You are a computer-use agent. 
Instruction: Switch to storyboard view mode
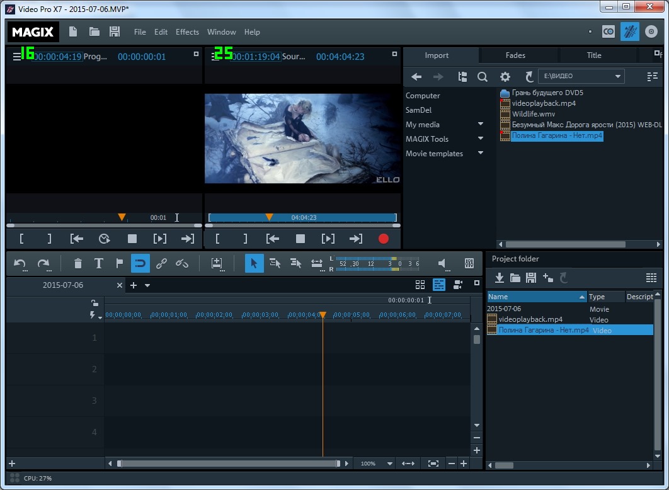click(x=420, y=285)
